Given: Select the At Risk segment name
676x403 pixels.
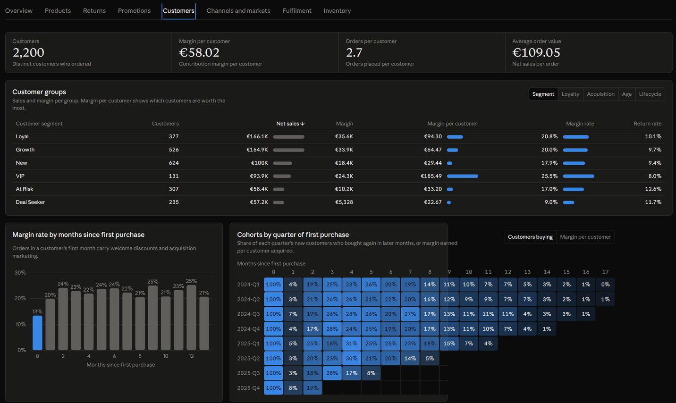Looking at the screenshot, I should (25, 189).
